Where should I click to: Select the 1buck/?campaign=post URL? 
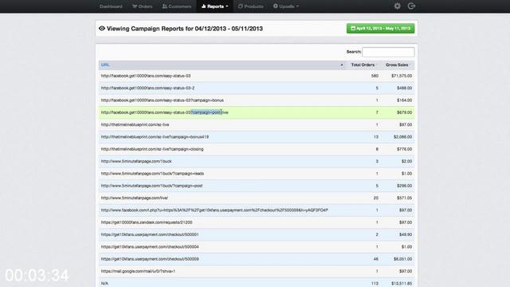pos(152,186)
